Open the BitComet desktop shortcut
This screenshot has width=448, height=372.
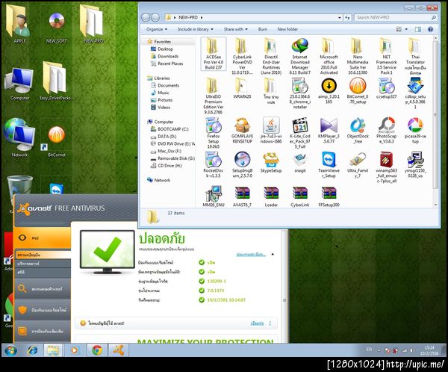point(57,141)
